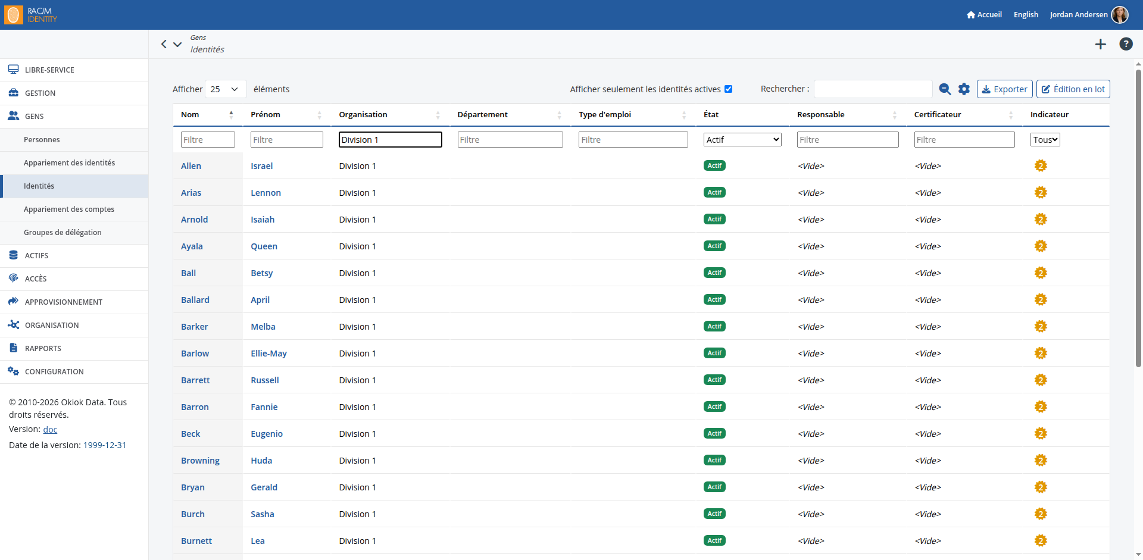
Task: Uncheck show only active identities checkbox
Action: coord(728,89)
